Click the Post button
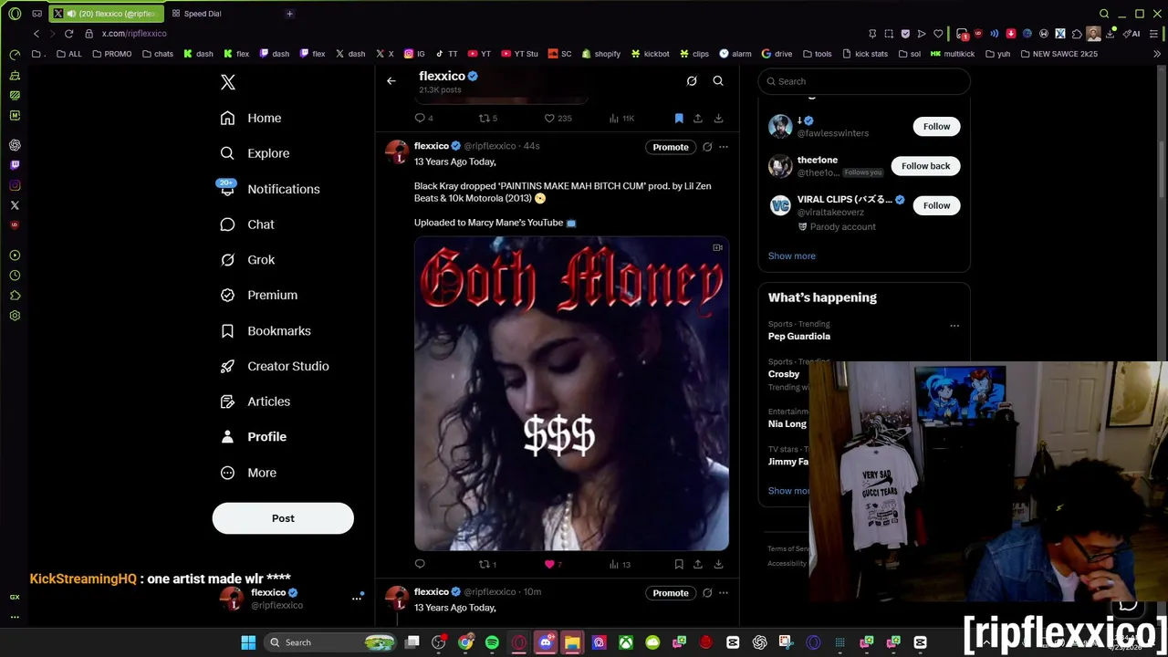The width and height of the screenshot is (1168, 657). point(283,518)
